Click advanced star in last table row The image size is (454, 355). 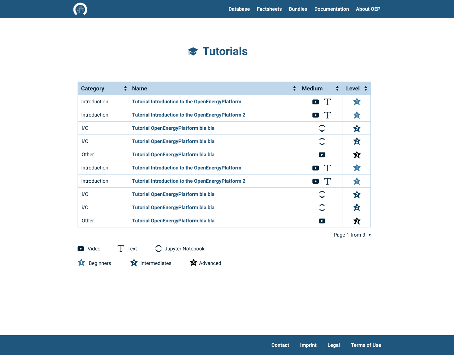(357, 221)
